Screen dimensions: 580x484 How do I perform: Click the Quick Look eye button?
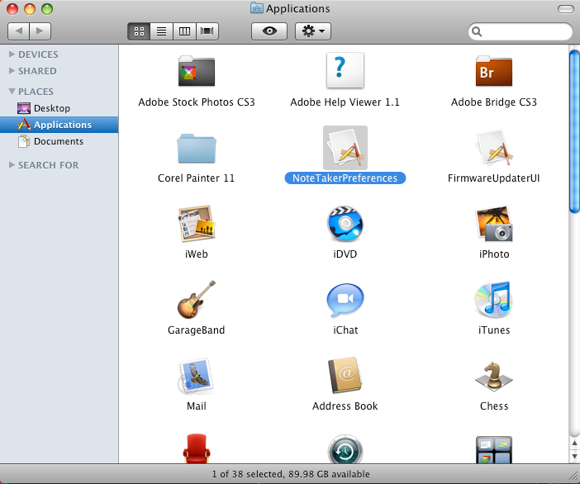(x=269, y=31)
